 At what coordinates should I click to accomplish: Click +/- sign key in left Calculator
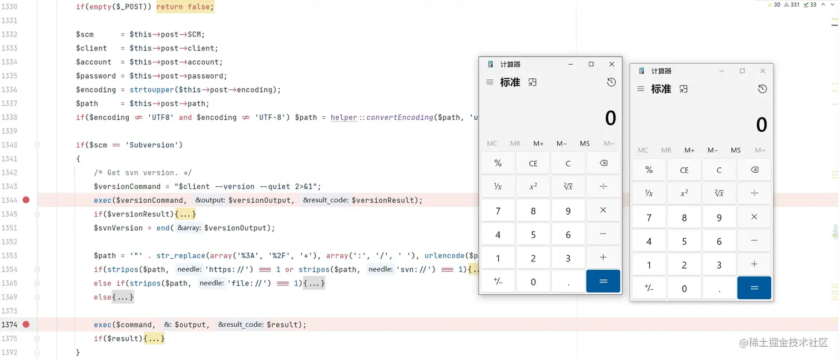click(498, 281)
